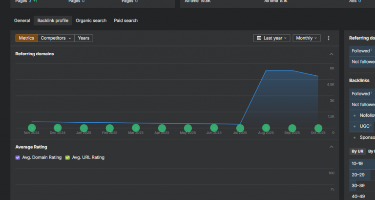Screen dimensions: 375x200
Task: Open the General tab
Action: tap(22, 21)
